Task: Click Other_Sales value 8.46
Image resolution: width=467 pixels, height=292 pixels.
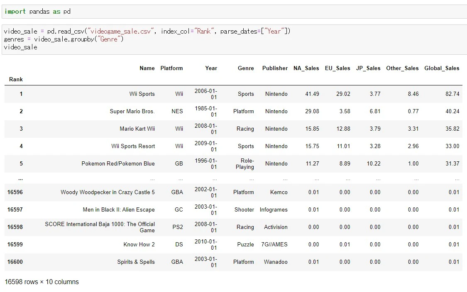Action: point(413,94)
